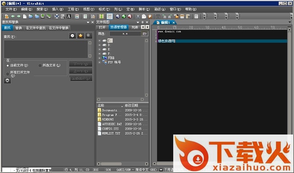The width and height of the screenshot is (294, 173).
Task: Switch to the 打开 tab in file view
Action: tap(102, 27)
